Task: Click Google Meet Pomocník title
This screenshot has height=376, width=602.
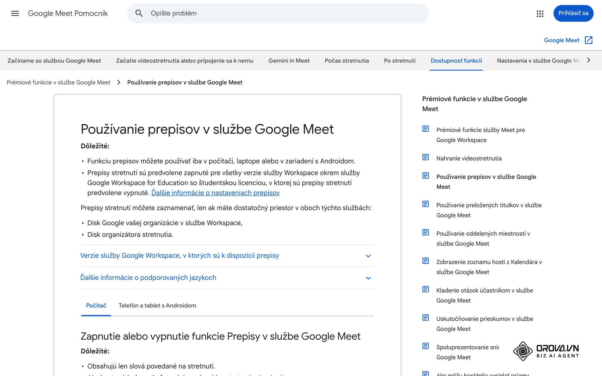Action: coord(68,14)
